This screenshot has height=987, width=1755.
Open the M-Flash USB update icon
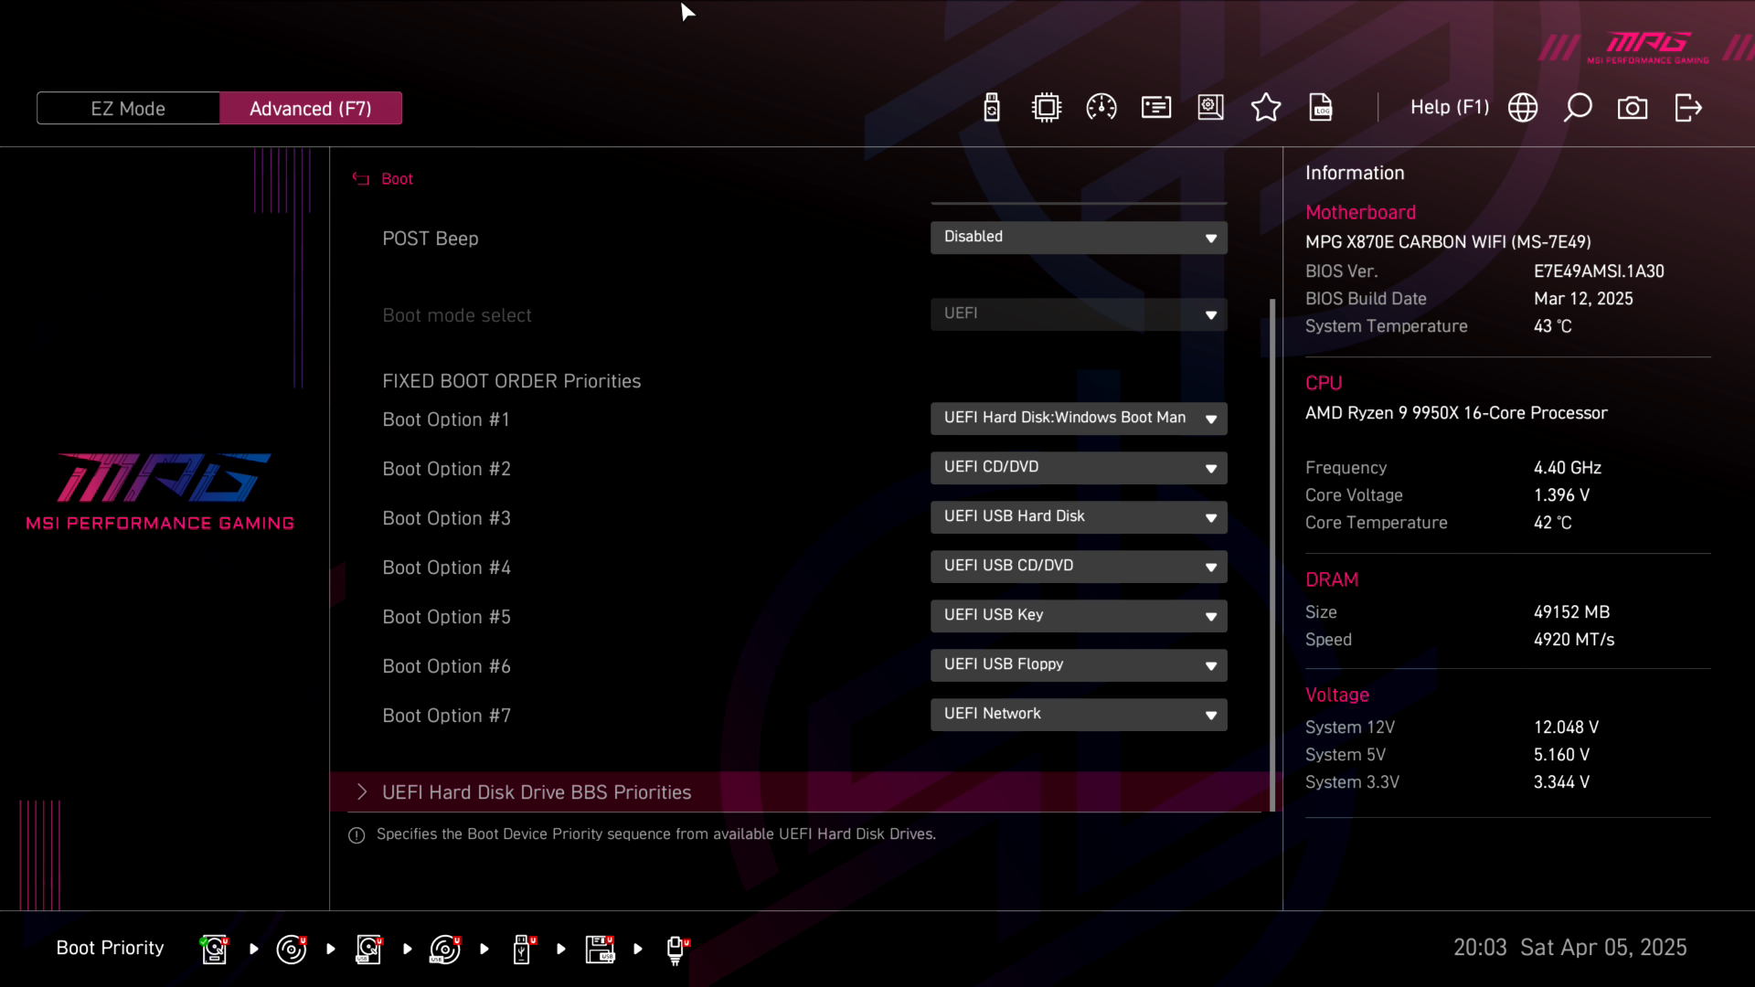992,108
